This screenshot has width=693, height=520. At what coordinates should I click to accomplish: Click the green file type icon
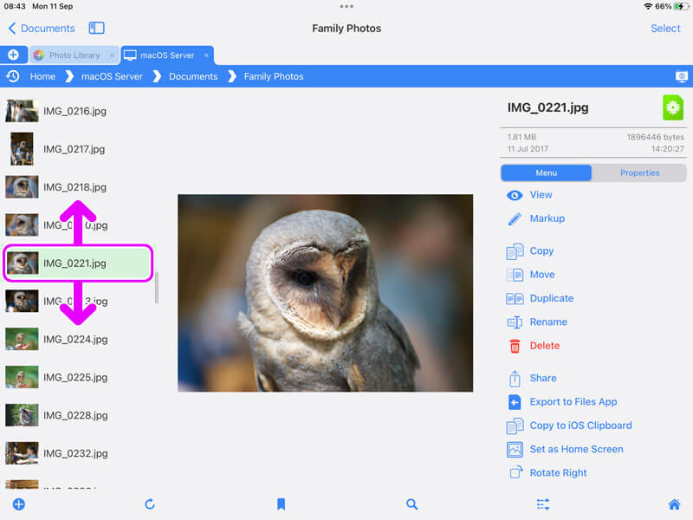[673, 107]
